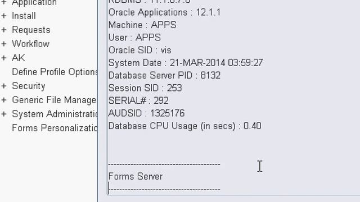Expand the Security tree node

pos(4,86)
